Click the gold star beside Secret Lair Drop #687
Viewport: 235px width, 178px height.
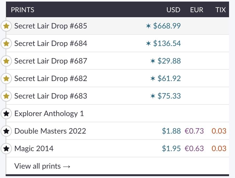point(6,61)
